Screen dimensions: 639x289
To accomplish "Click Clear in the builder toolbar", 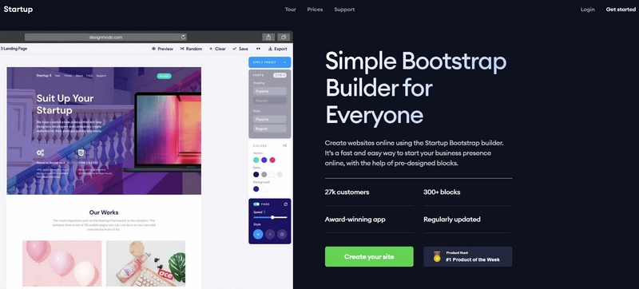I will click(x=217, y=49).
